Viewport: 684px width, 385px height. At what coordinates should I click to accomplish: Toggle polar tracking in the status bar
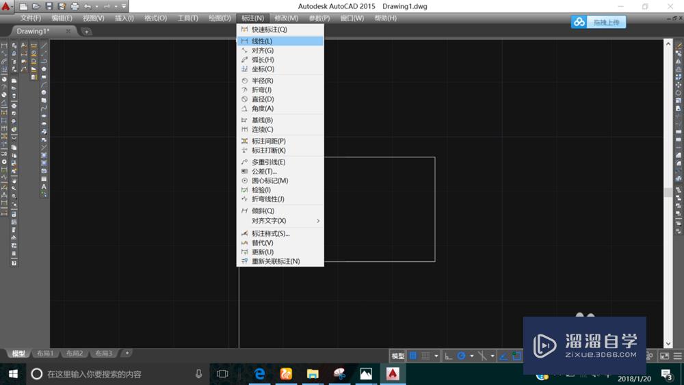click(x=461, y=356)
